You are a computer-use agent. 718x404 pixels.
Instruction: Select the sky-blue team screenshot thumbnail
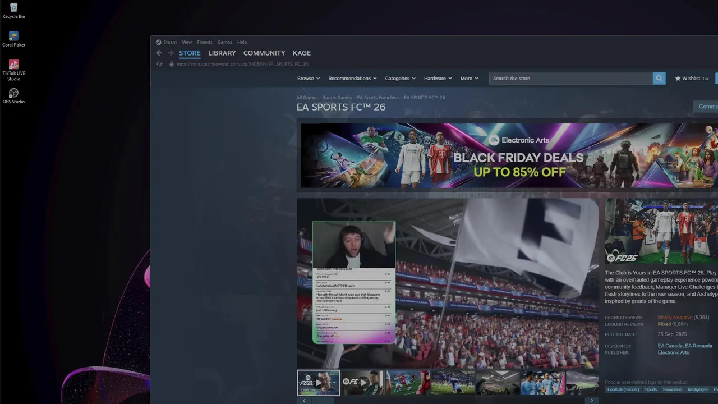(x=542, y=383)
